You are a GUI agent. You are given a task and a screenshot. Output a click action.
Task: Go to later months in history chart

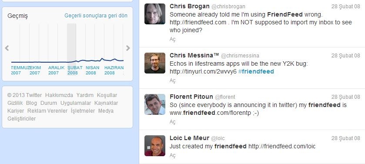click(x=128, y=48)
